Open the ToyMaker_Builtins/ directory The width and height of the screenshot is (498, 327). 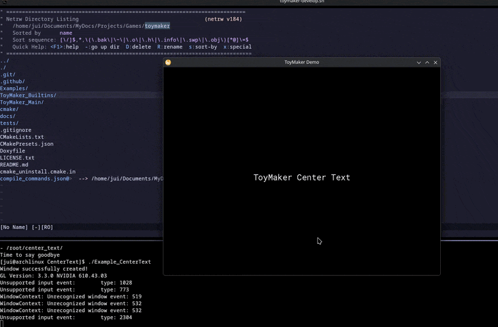tap(28, 95)
